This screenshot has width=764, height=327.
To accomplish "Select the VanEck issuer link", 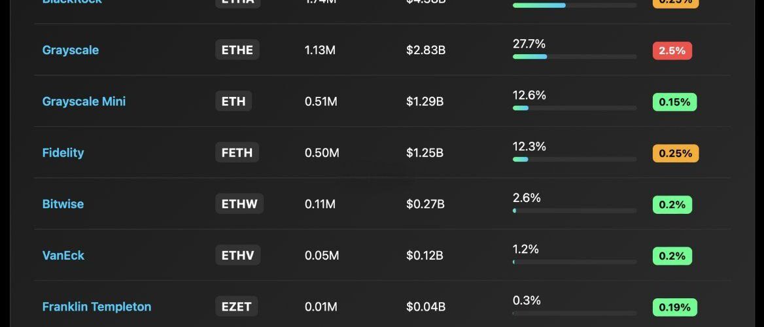I will [63, 255].
